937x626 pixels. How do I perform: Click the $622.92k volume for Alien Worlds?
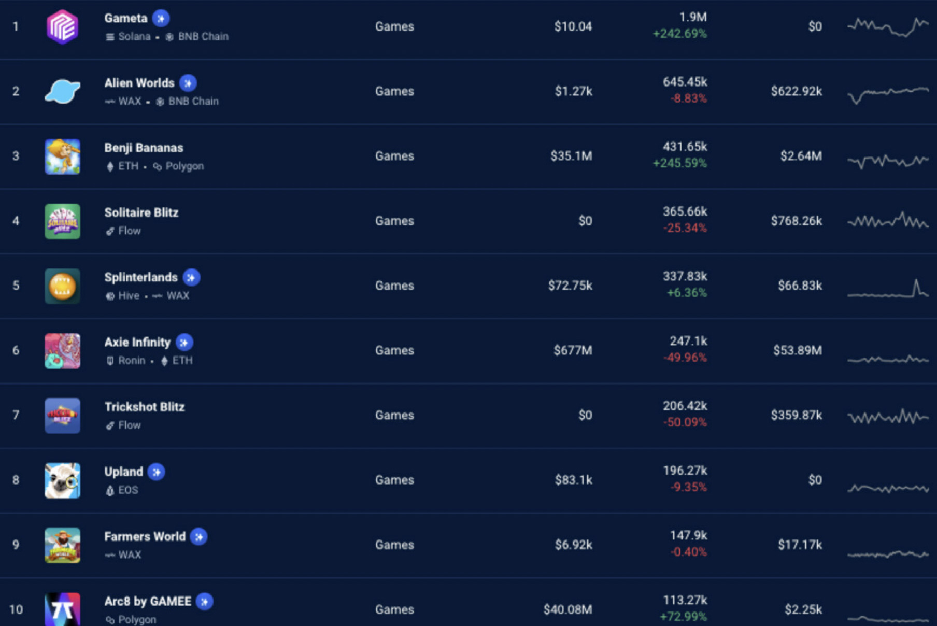[x=796, y=91]
